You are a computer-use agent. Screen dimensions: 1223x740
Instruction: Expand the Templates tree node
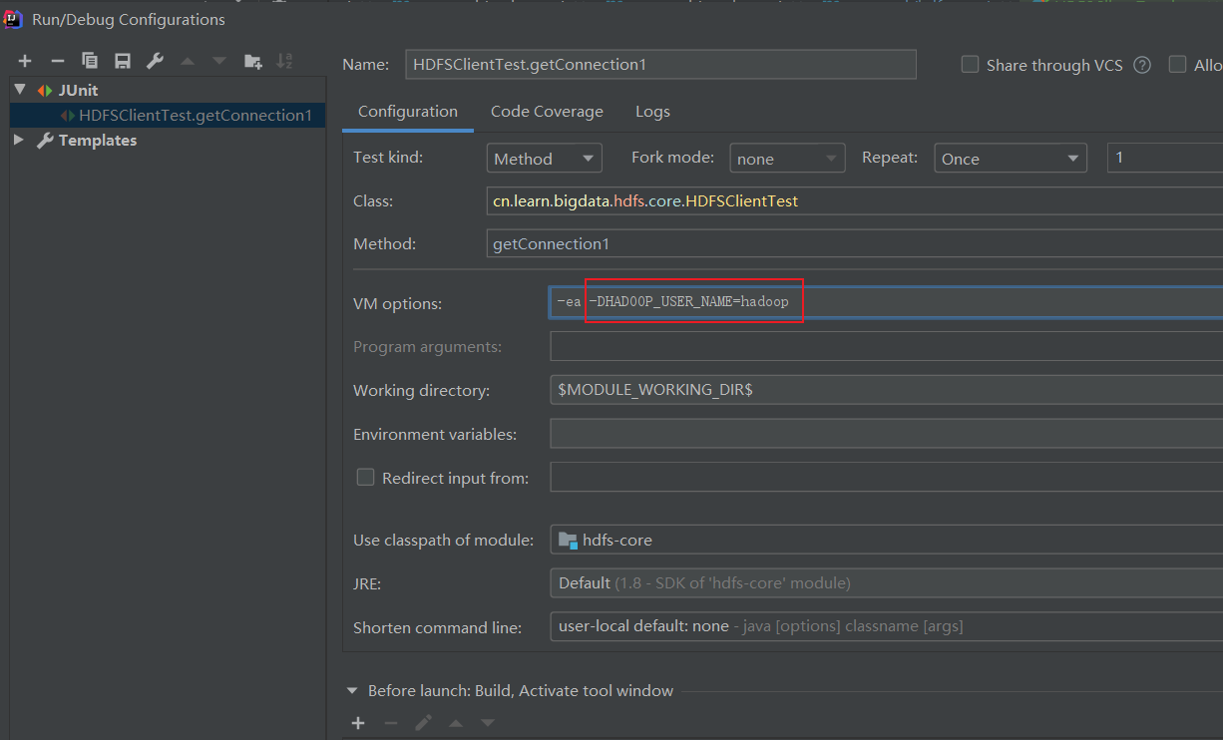[19, 141]
